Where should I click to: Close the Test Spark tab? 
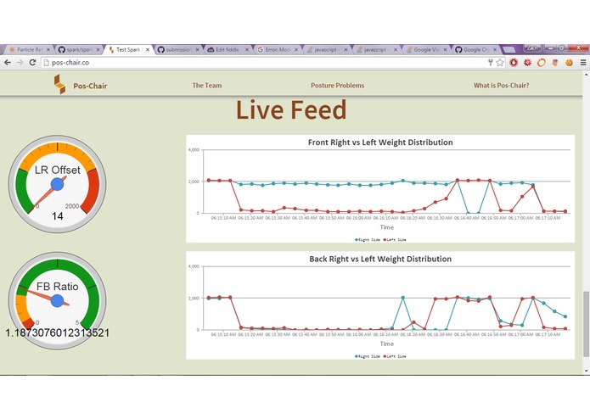click(x=148, y=49)
